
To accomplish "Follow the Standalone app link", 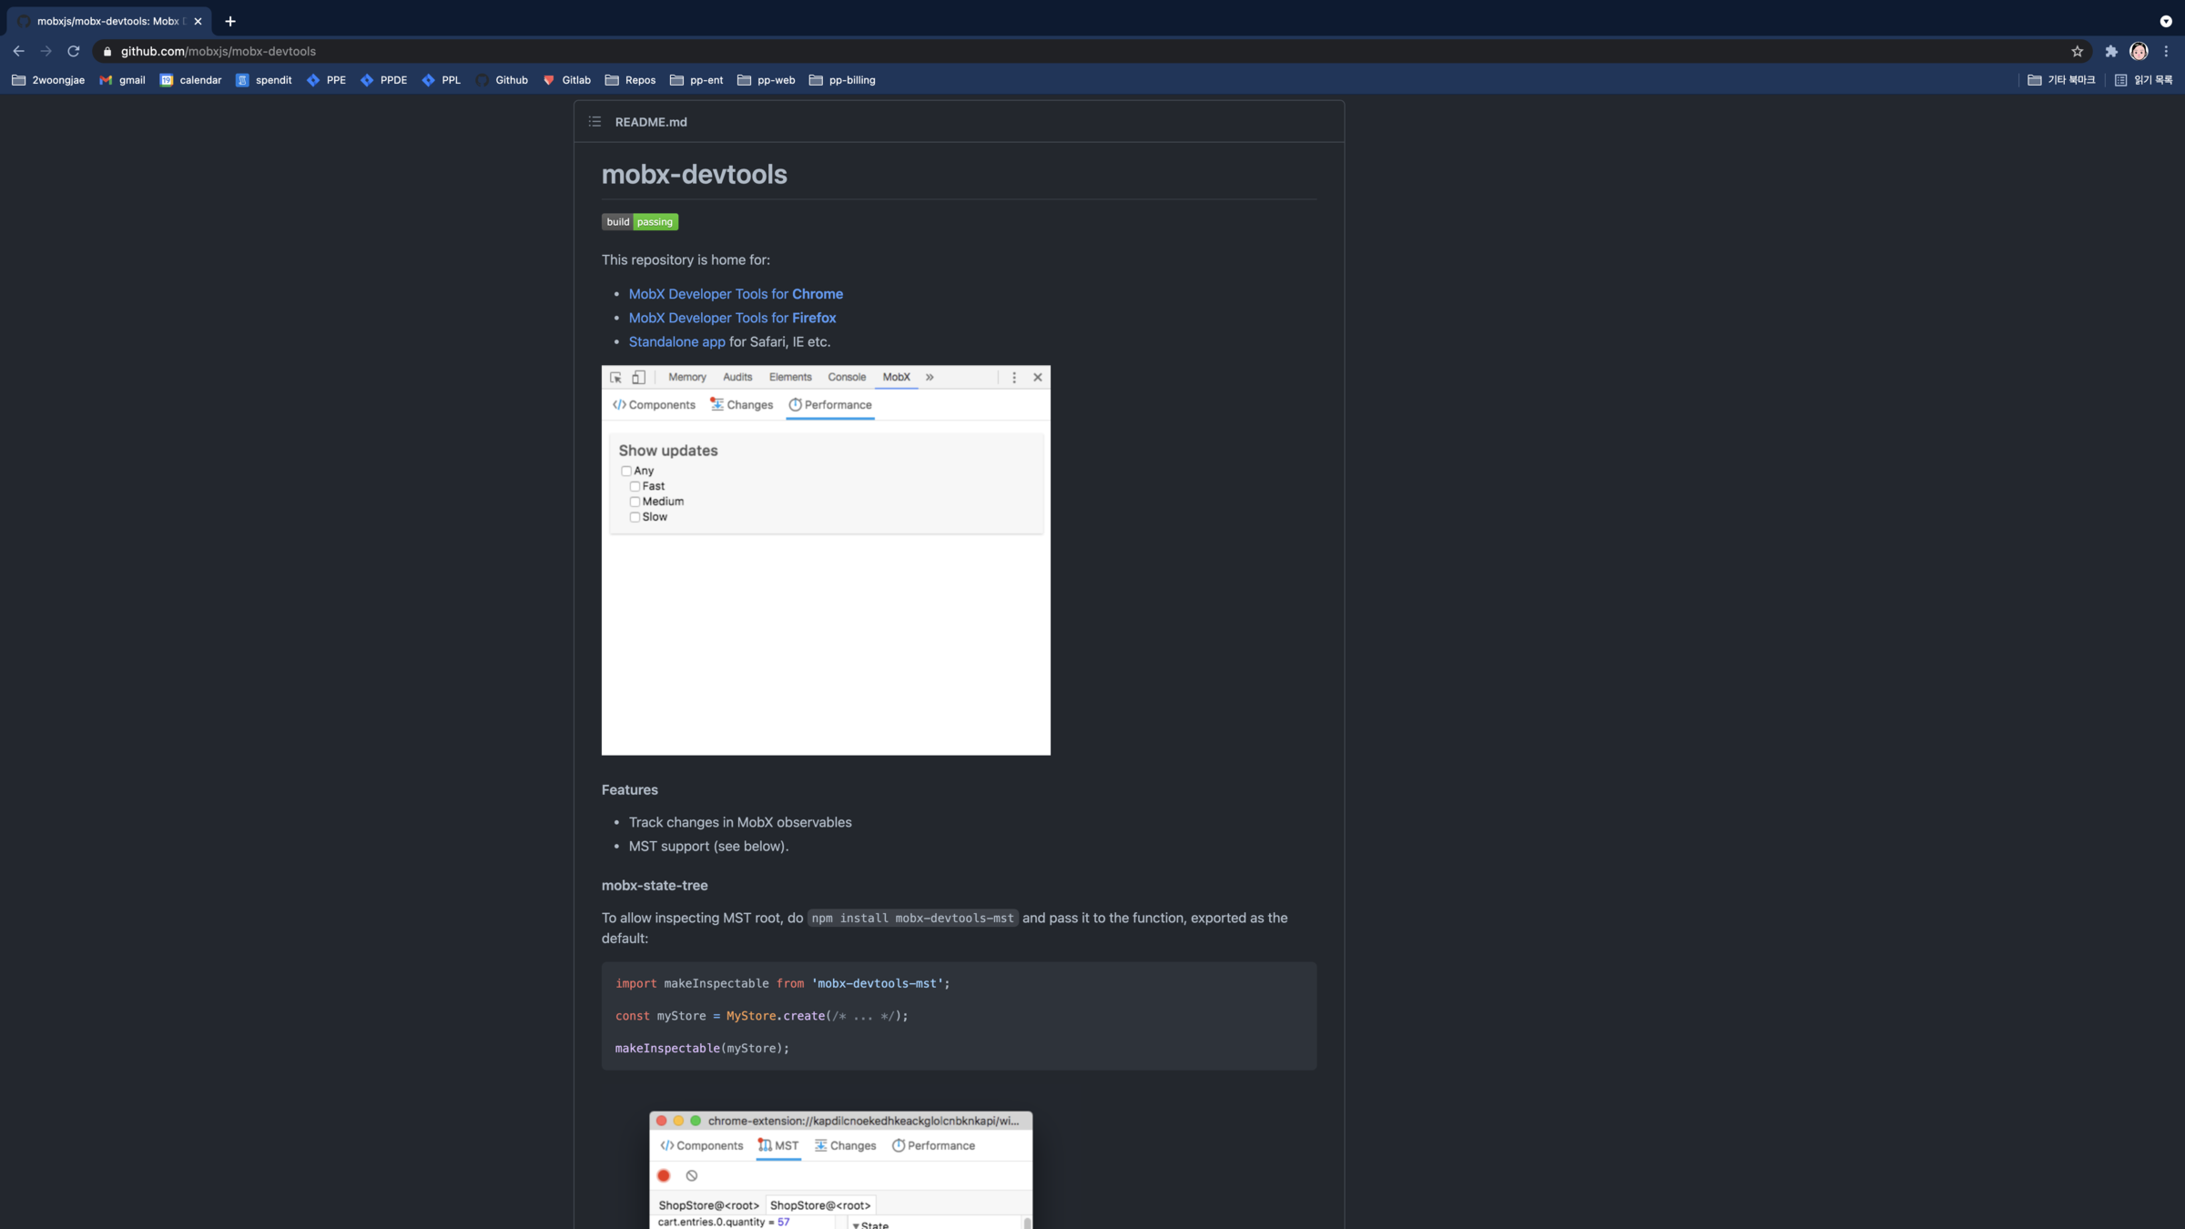I will [676, 341].
